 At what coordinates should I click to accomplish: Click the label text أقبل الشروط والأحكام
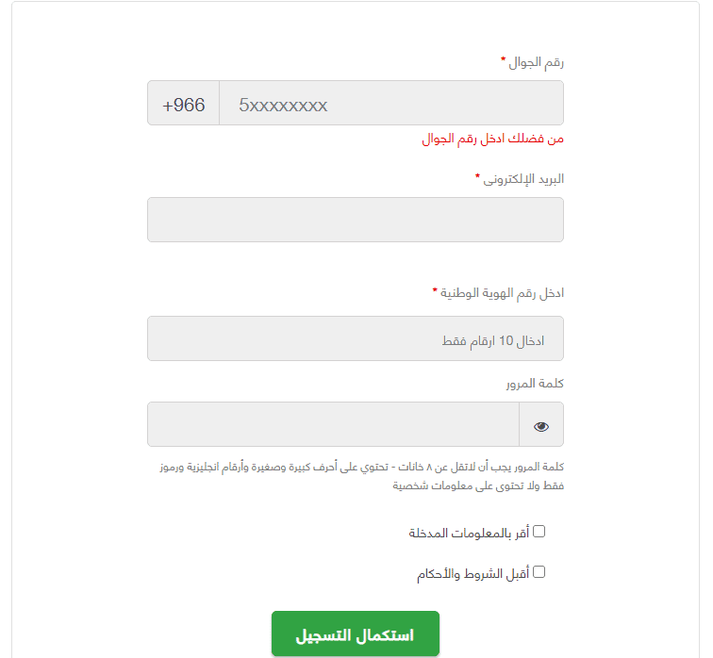click(x=473, y=574)
